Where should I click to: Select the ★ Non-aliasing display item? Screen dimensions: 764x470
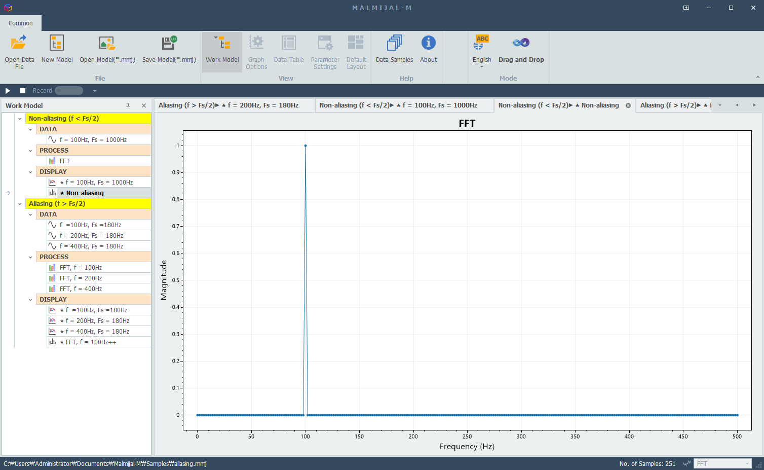(x=99, y=193)
